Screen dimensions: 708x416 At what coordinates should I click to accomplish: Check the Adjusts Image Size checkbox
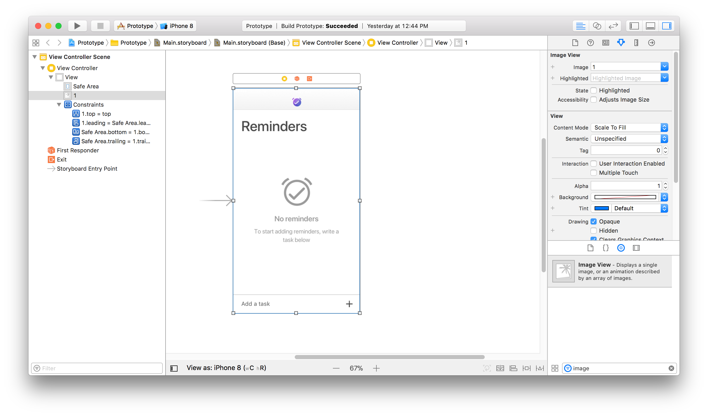(593, 100)
